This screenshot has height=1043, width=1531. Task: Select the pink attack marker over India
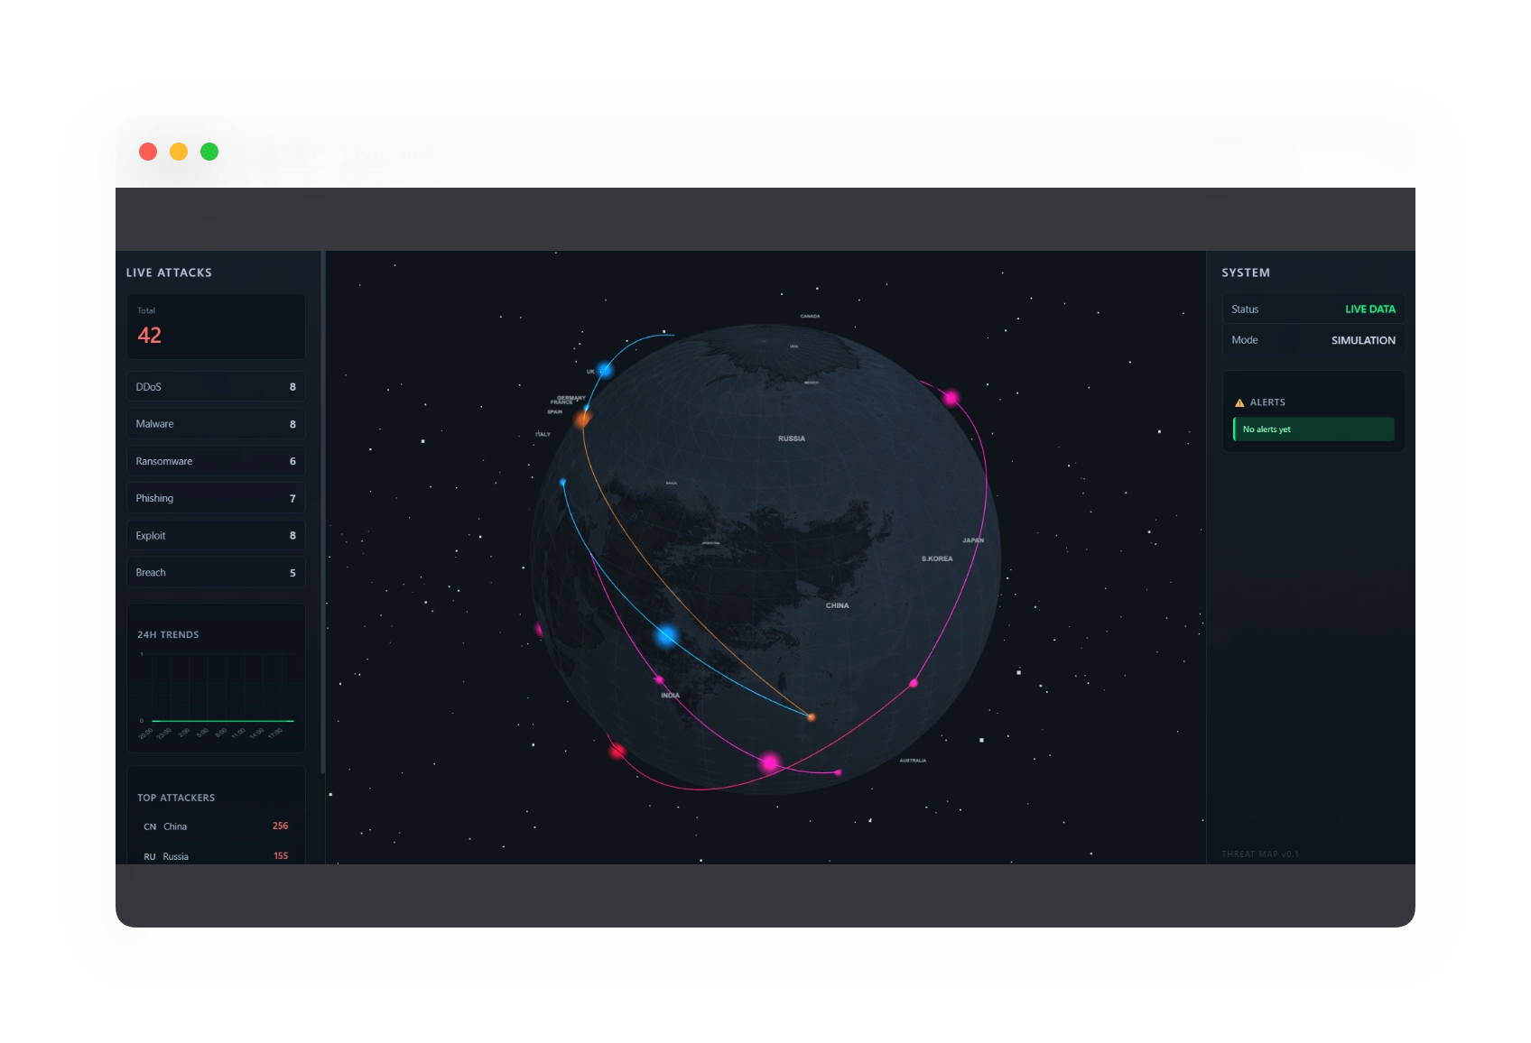[x=659, y=679]
